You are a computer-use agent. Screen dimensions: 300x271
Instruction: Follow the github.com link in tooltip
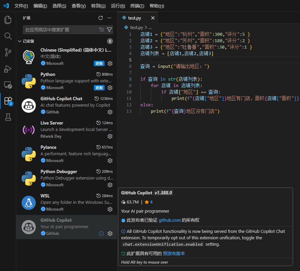(x=169, y=220)
